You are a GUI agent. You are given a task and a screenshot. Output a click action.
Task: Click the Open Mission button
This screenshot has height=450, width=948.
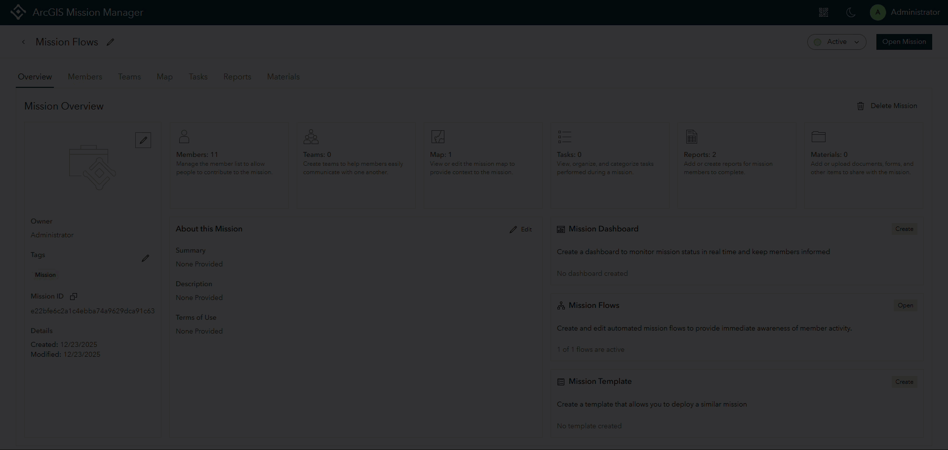coord(904,42)
